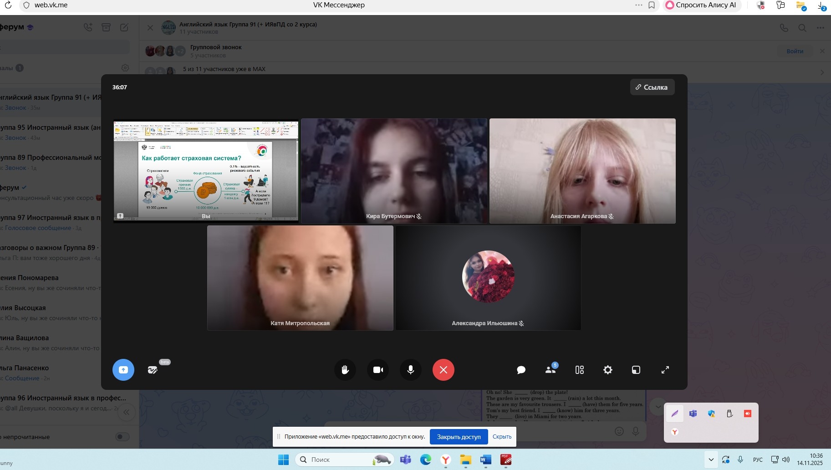Raise hand in the call
Viewport: 831px width, 470px height.
345,370
